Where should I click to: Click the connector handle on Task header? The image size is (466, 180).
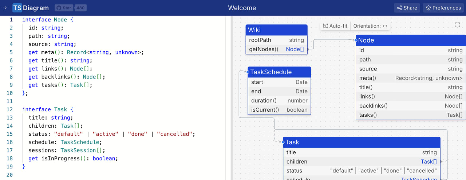point(283,142)
